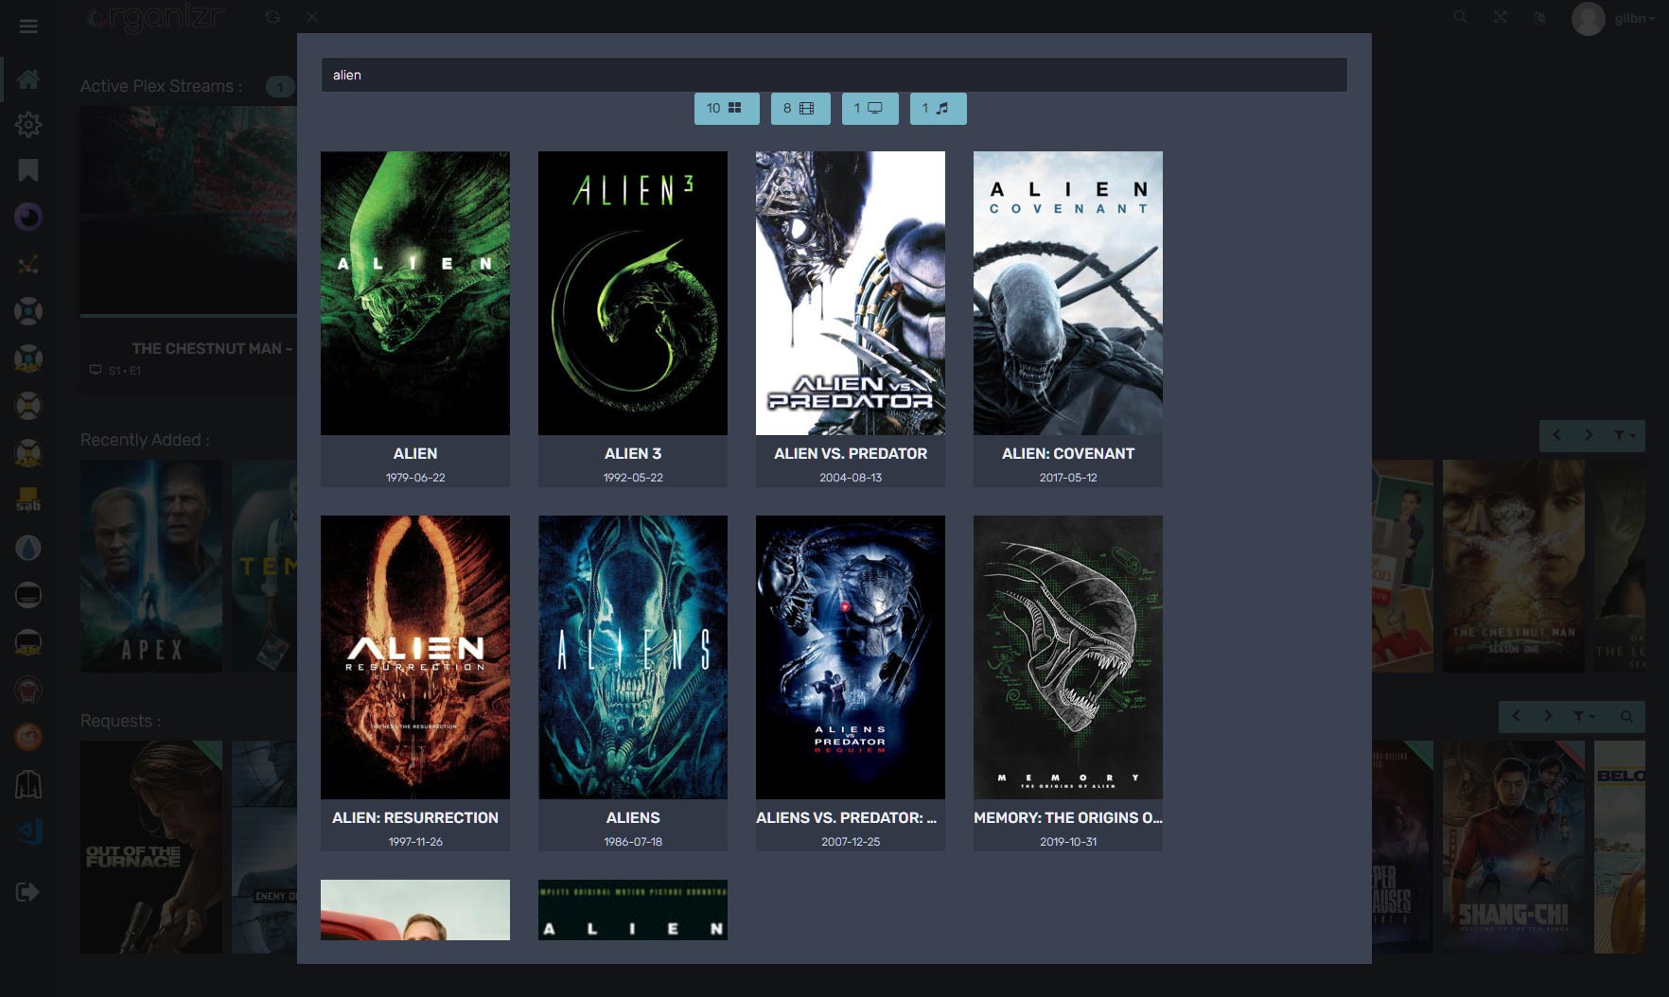Filter results to 8 movies
Screen dimensions: 1669x997
[799, 109]
